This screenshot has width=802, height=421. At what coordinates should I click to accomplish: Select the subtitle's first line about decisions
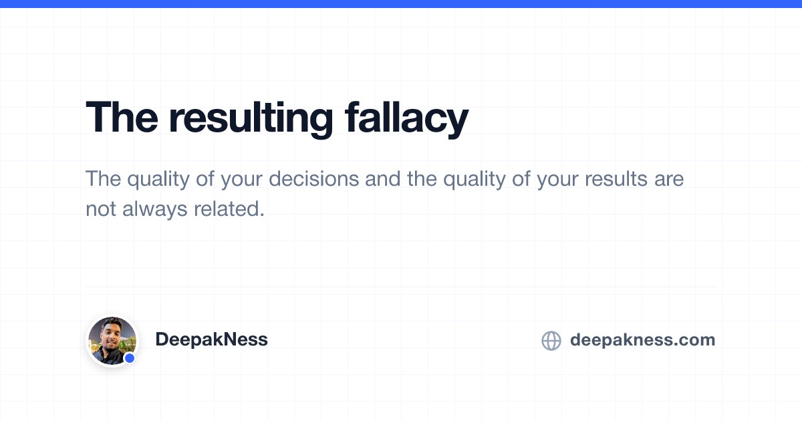pos(385,180)
